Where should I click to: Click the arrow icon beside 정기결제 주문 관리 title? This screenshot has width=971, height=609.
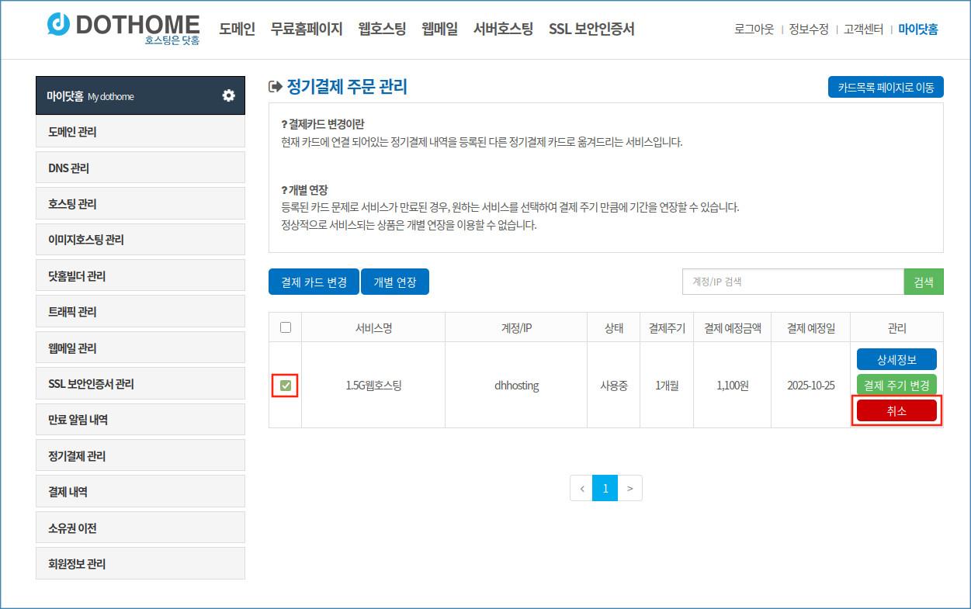pyautogui.click(x=275, y=87)
